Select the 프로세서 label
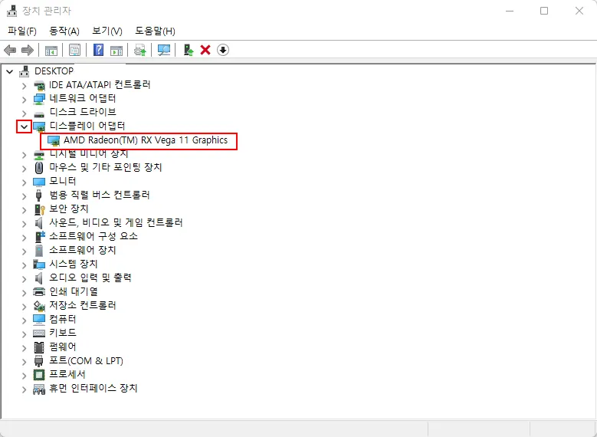This screenshot has height=437, width=597. [x=67, y=374]
